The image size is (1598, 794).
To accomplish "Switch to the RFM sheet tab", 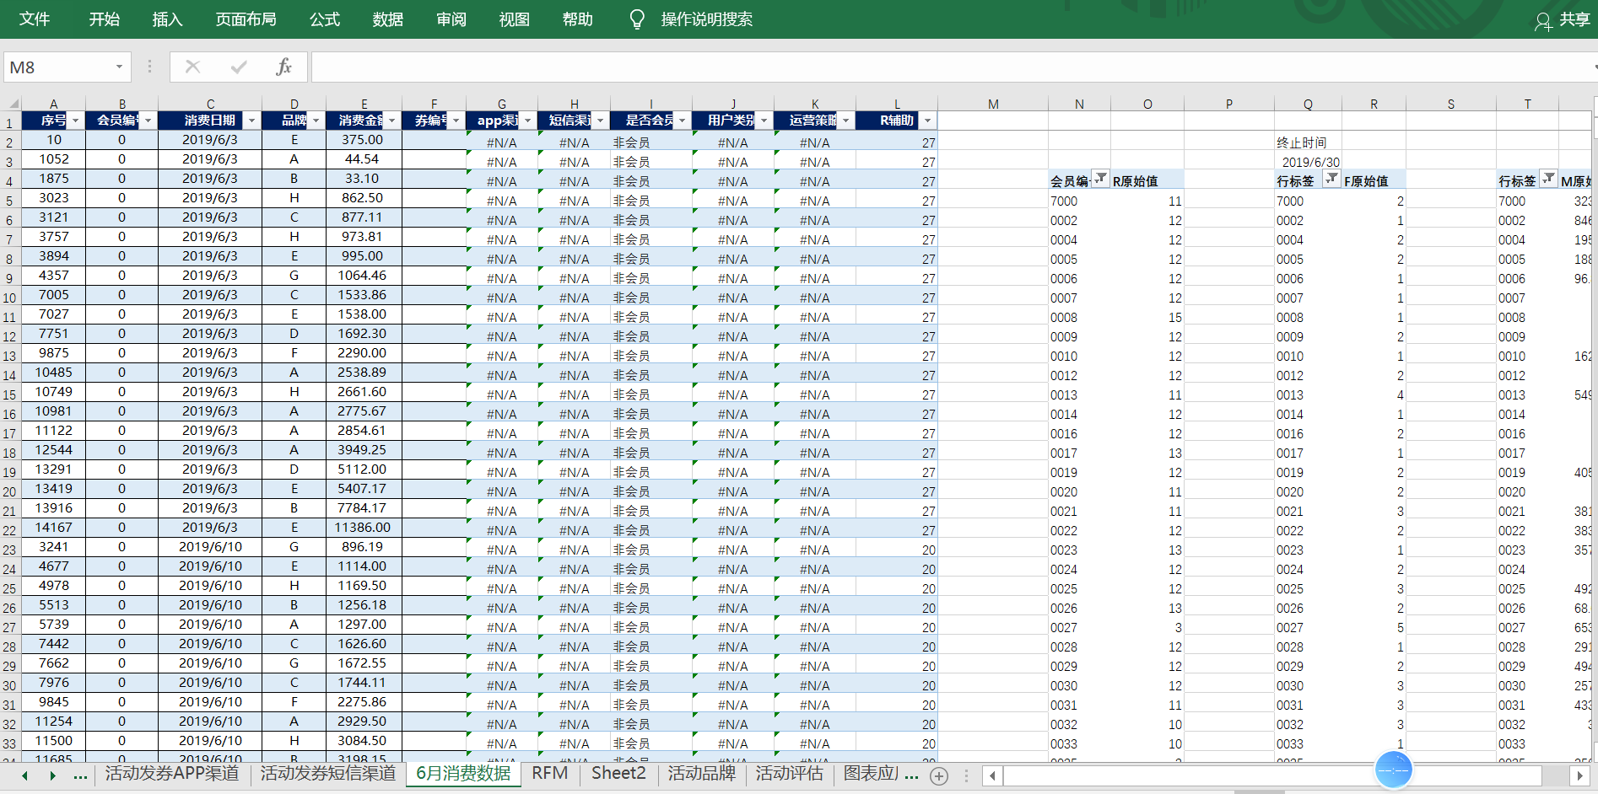I will [x=549, y=774].
